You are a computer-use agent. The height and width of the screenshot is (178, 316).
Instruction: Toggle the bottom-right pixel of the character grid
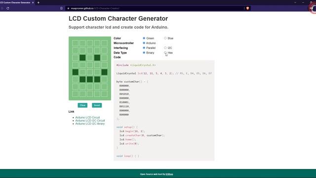pos(104,94)
